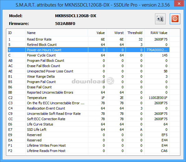Click the Value column header
The image size is (186, 162).
pos(97,33)
